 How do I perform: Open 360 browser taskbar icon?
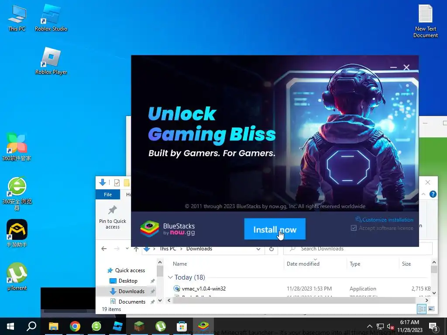coord(96,326)
